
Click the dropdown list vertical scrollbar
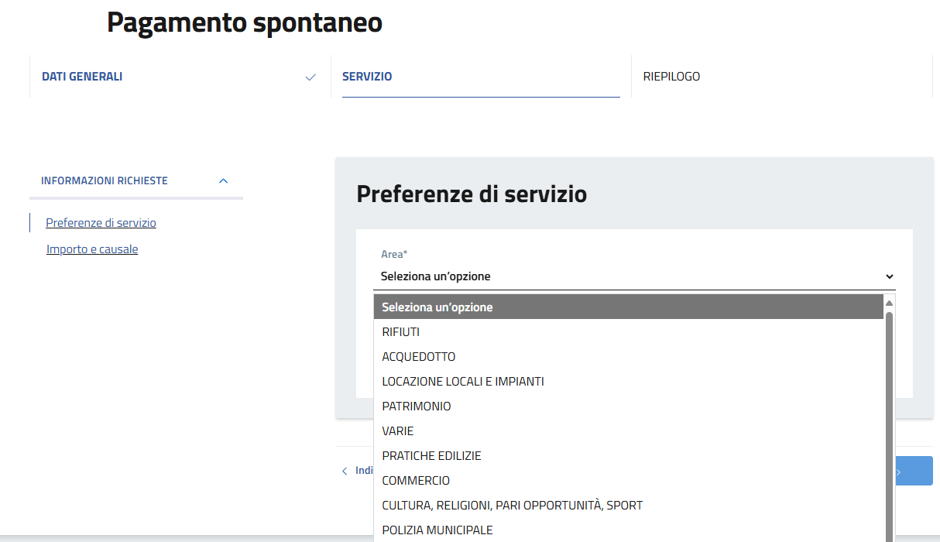[x=889, y=427]
